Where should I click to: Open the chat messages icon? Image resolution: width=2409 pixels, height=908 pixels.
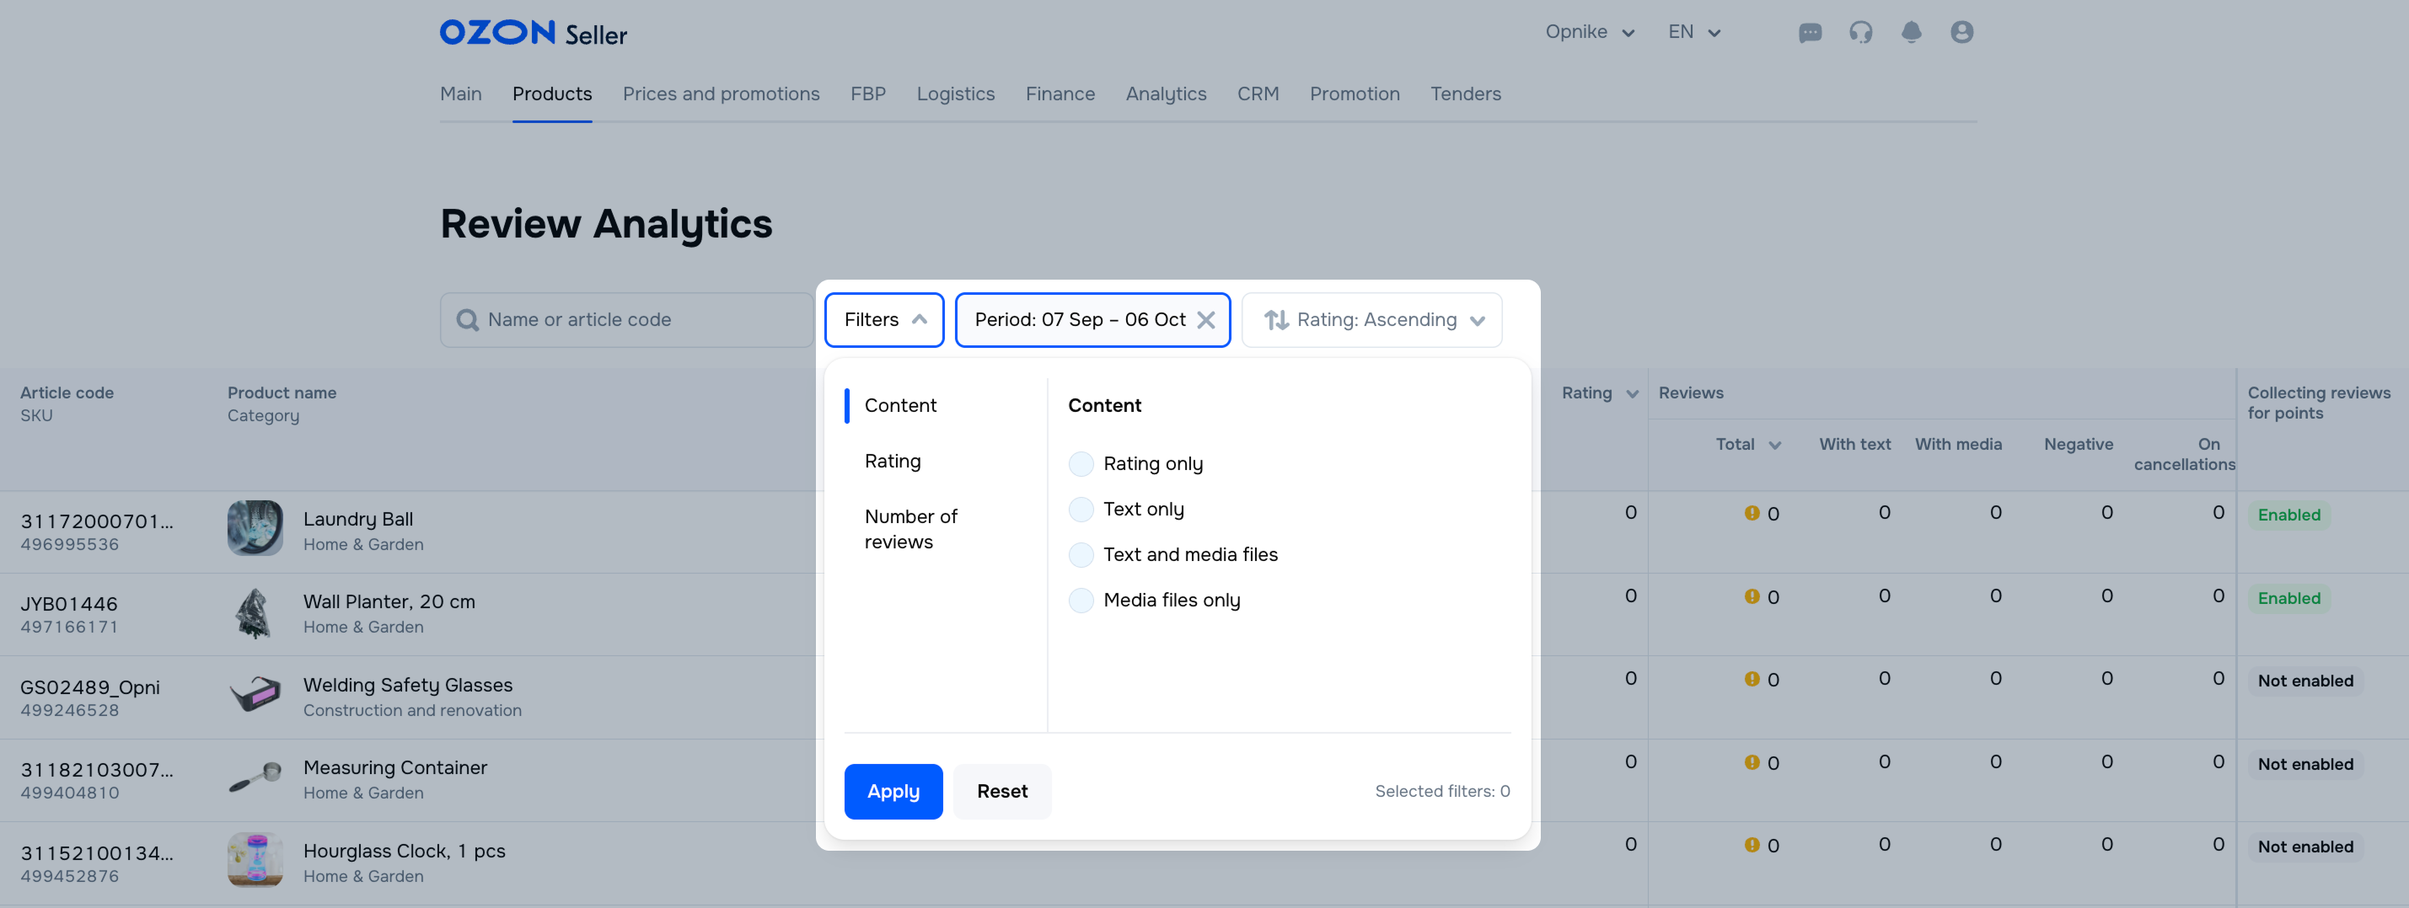coord(1810,33)
